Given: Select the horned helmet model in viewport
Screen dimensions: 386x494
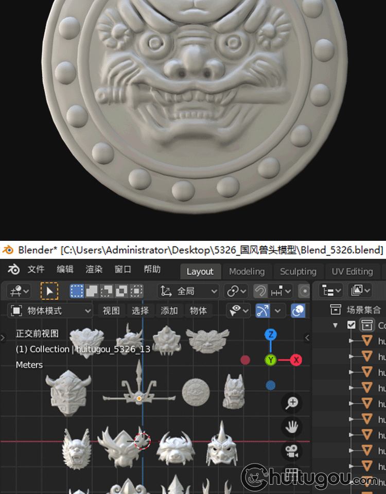Looking at the screenshot, I should tap(68, 393).
